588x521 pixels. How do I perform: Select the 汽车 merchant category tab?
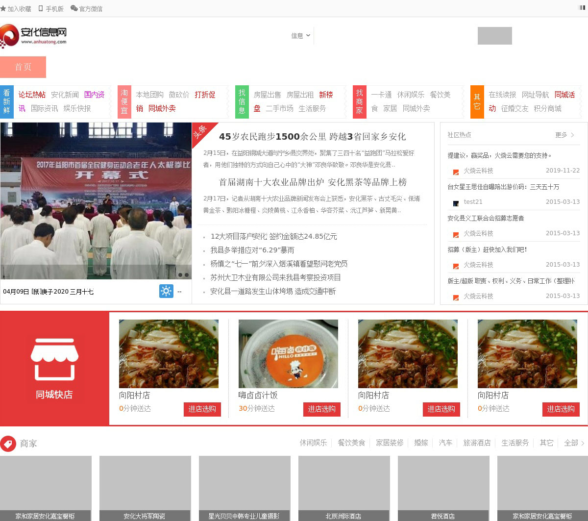tap(445, 443)
